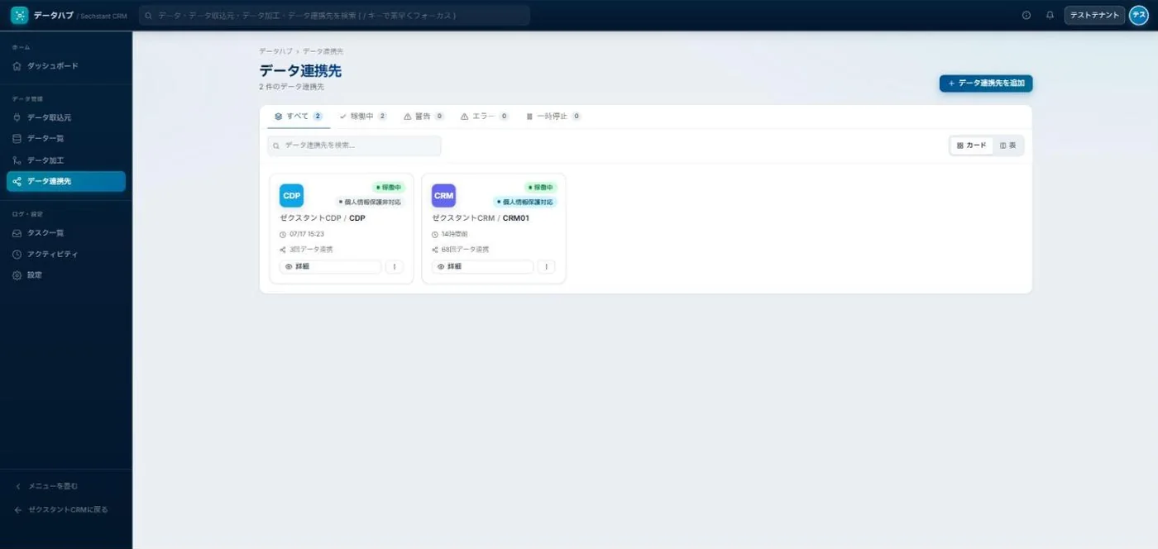The width and height of the screenshot is (1158, 549).
Task: Open データ加工 in the sidebar
Action: [66, 160]
